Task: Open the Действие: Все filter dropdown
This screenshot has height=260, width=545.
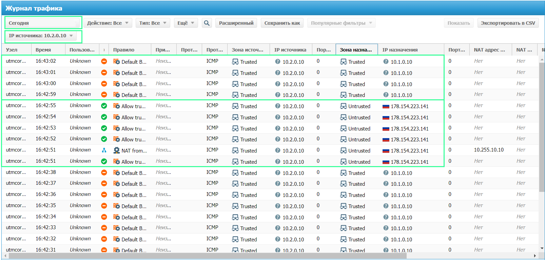Action: pyautogui.click(x=108, y=23)
